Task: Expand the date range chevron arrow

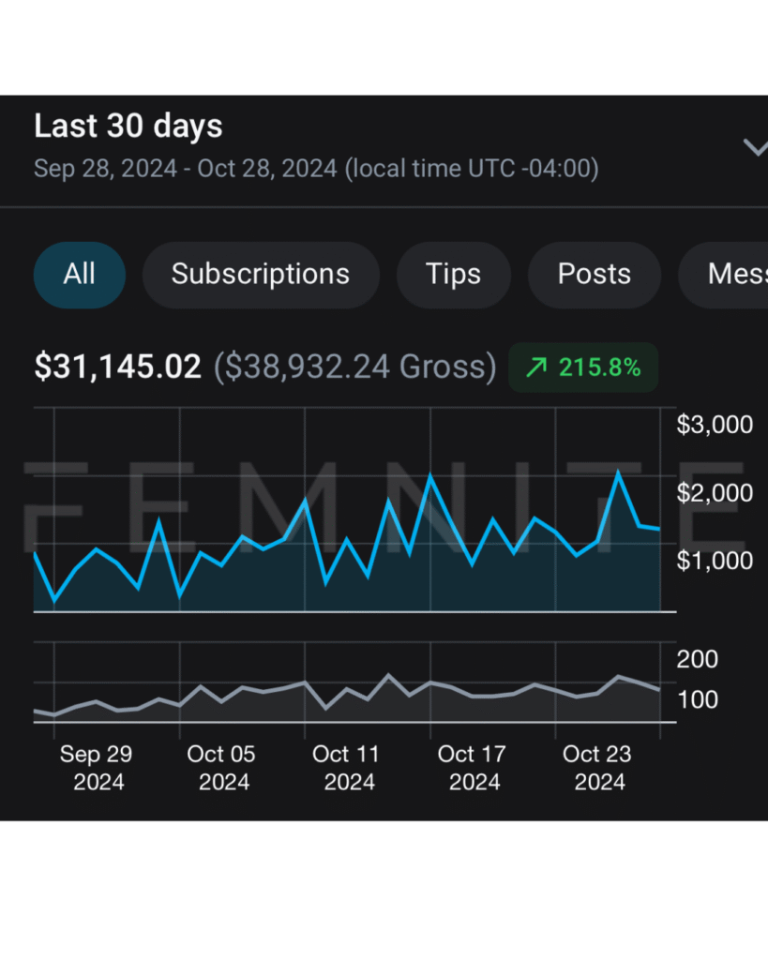Action: point(754,147)
